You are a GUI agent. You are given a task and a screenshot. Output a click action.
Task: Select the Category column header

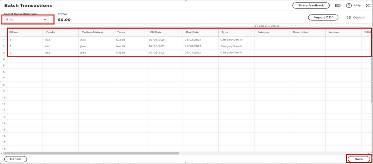272,32
